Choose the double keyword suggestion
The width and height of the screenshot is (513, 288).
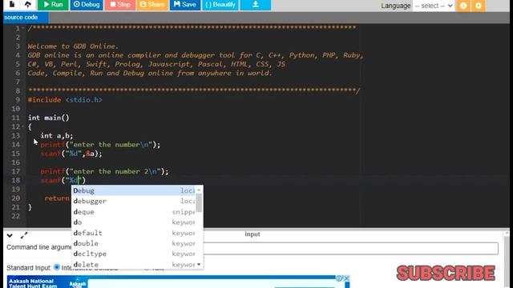[134, 243]
